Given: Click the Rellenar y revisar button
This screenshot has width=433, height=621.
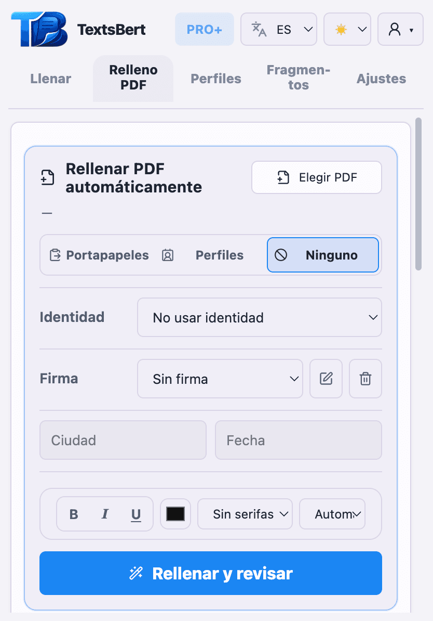Looking at the screenshot, I should 210,573.
